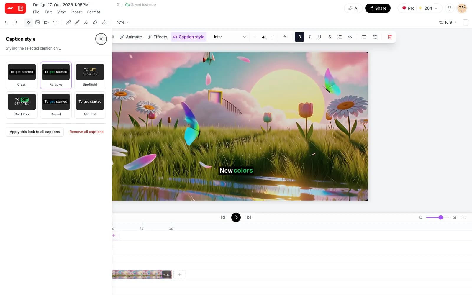Select the highlighter tool
This screenshot has height=295, width=472.
point(86,22)
